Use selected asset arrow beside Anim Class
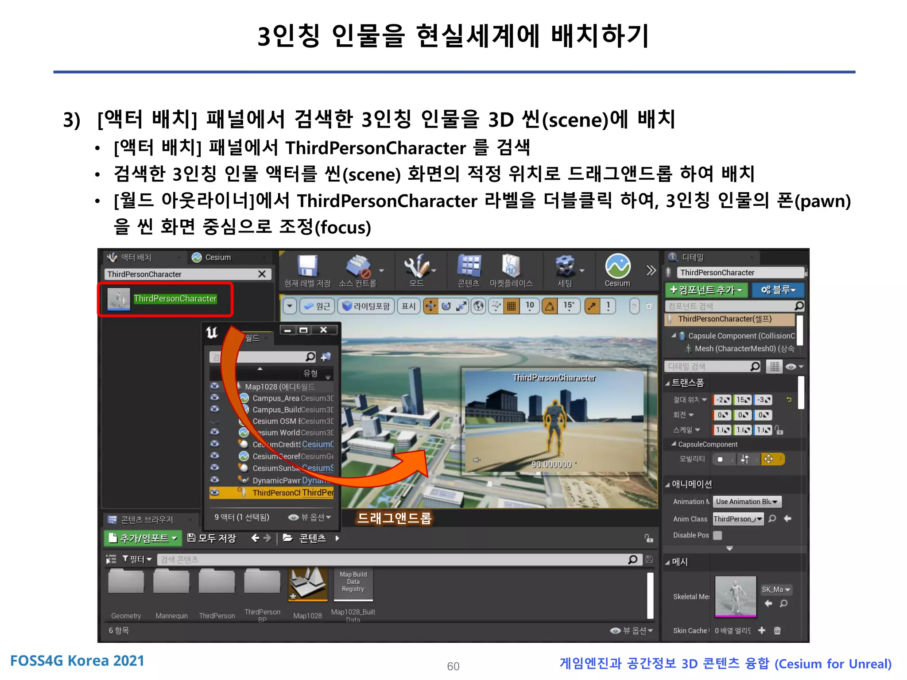907x680 pixels. click(x=787, y=518)
